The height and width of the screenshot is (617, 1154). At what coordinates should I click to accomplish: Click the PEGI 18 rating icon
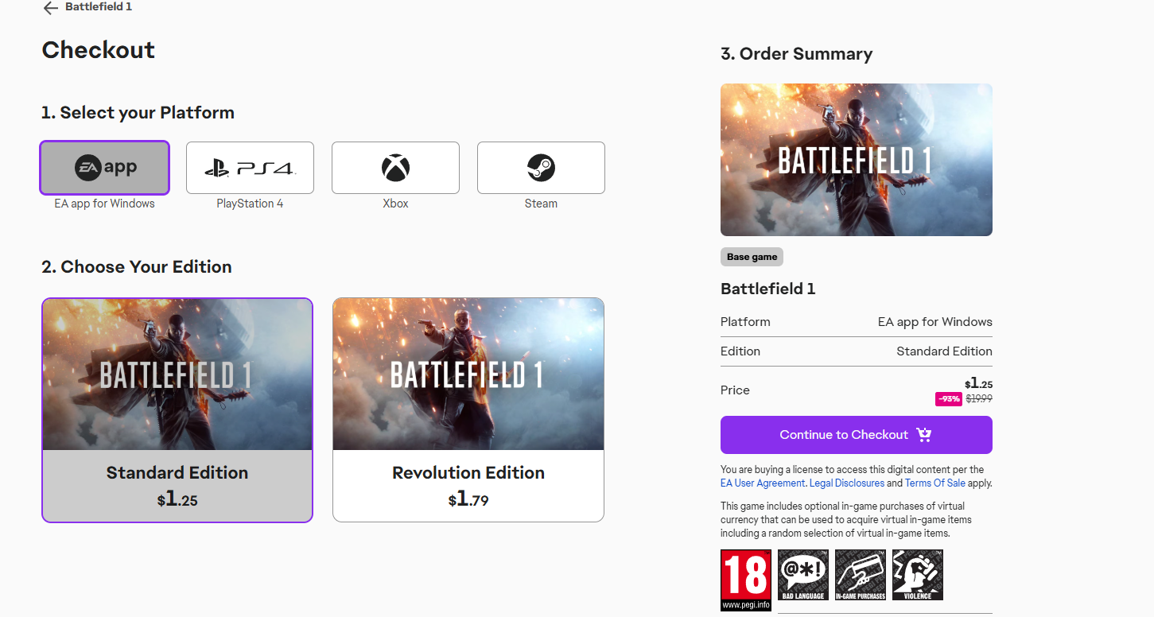(x=745, y=580)
